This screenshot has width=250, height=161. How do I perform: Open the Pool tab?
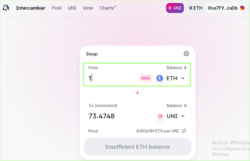(x=57, y=8)
